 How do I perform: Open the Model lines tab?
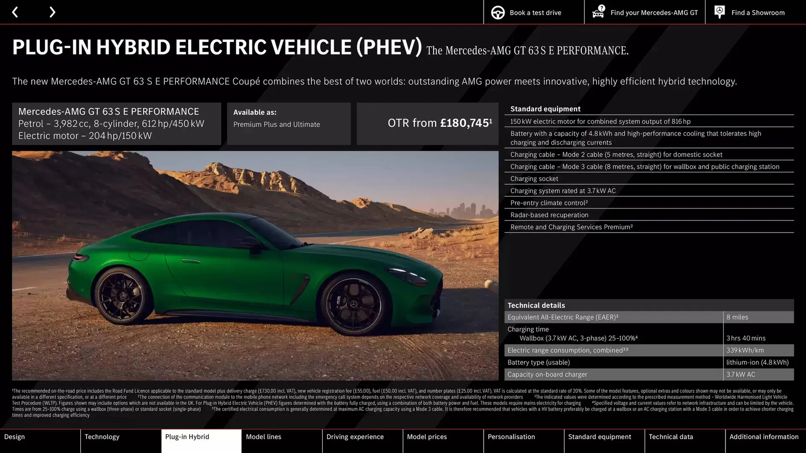(x=282, y=441)
